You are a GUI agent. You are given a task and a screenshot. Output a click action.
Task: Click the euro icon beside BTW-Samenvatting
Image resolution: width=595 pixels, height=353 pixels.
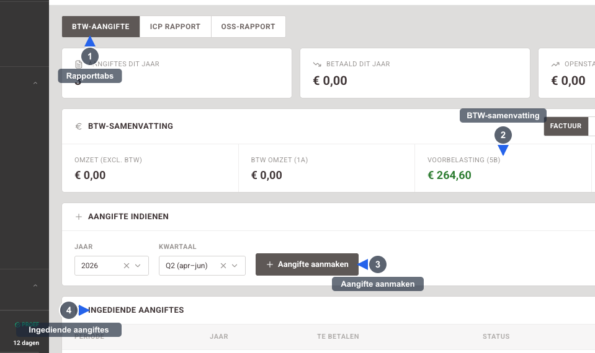point(79,126)
